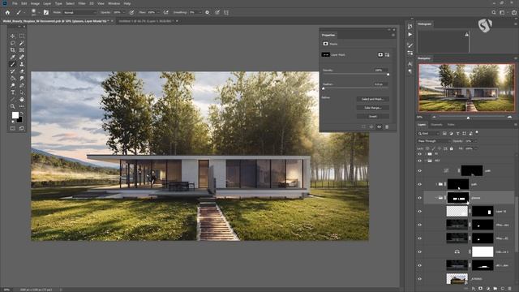Open Actions play icon in collapsed dock
Screen dimensions: 519x292
click(410, 34)
